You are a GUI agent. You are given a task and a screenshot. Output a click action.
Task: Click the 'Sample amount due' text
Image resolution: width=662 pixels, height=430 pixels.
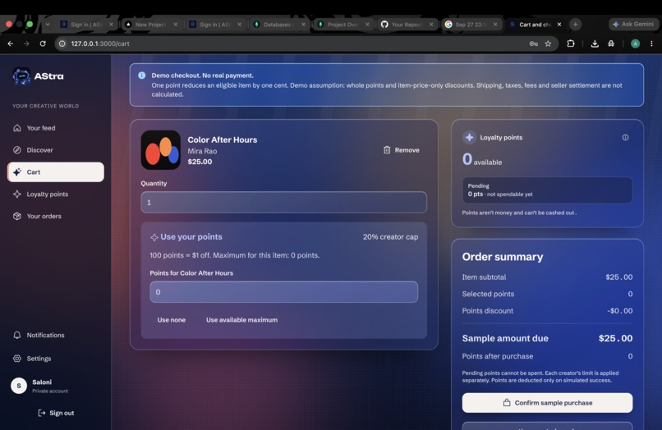505,338
